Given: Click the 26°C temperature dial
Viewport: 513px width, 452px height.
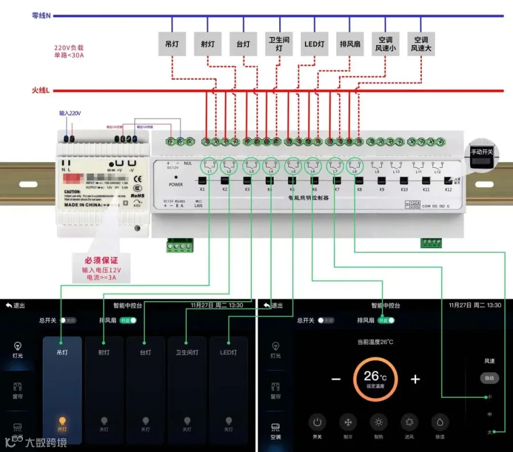Looking at the screenshot, I should pyautogui.click(x=375, y=379).
